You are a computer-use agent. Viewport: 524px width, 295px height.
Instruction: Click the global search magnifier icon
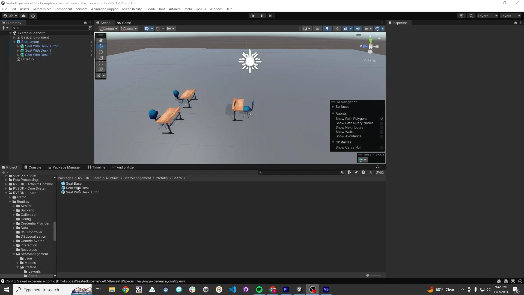(471, 16)
